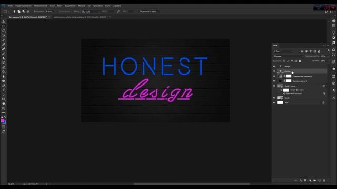Image resolution: width=337 pixels, height=189 pixels.
Task: Open the blend mode dropdown 'Обычные'
Action: [288, 56]
